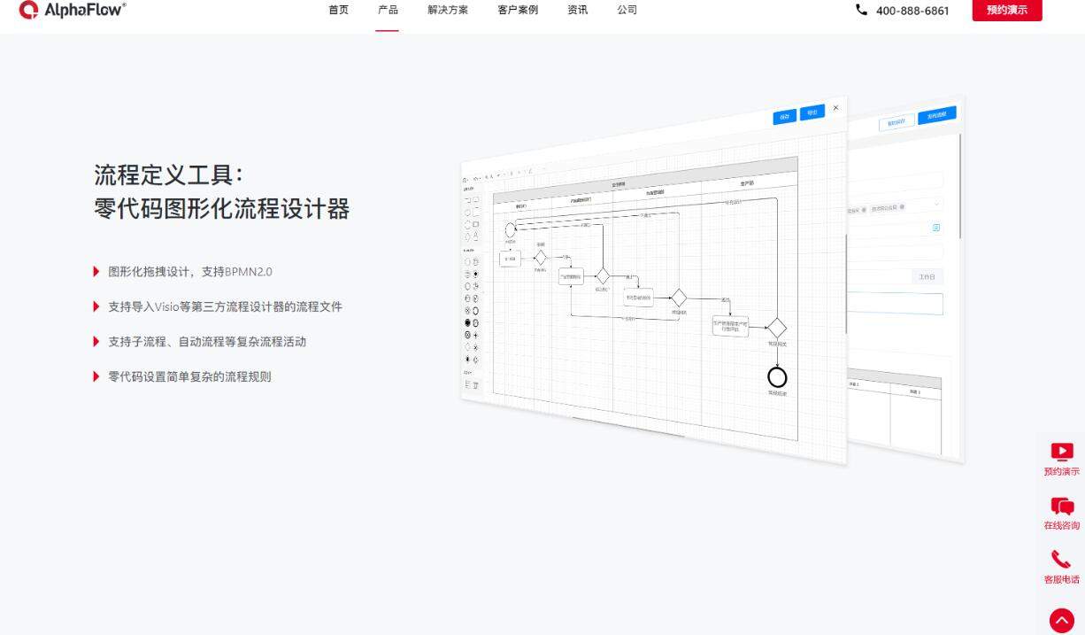Click the sidebar 预约演示 video icon

pos(1062,452)
